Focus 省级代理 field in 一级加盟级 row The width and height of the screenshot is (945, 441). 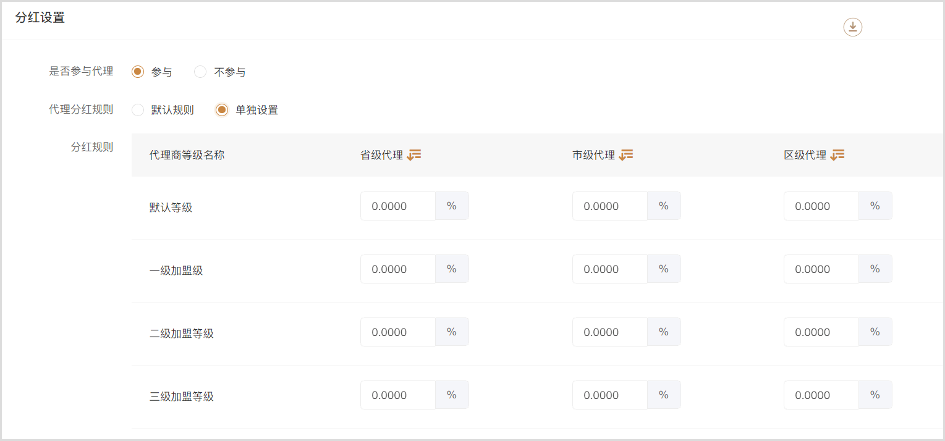click(398, 269)
